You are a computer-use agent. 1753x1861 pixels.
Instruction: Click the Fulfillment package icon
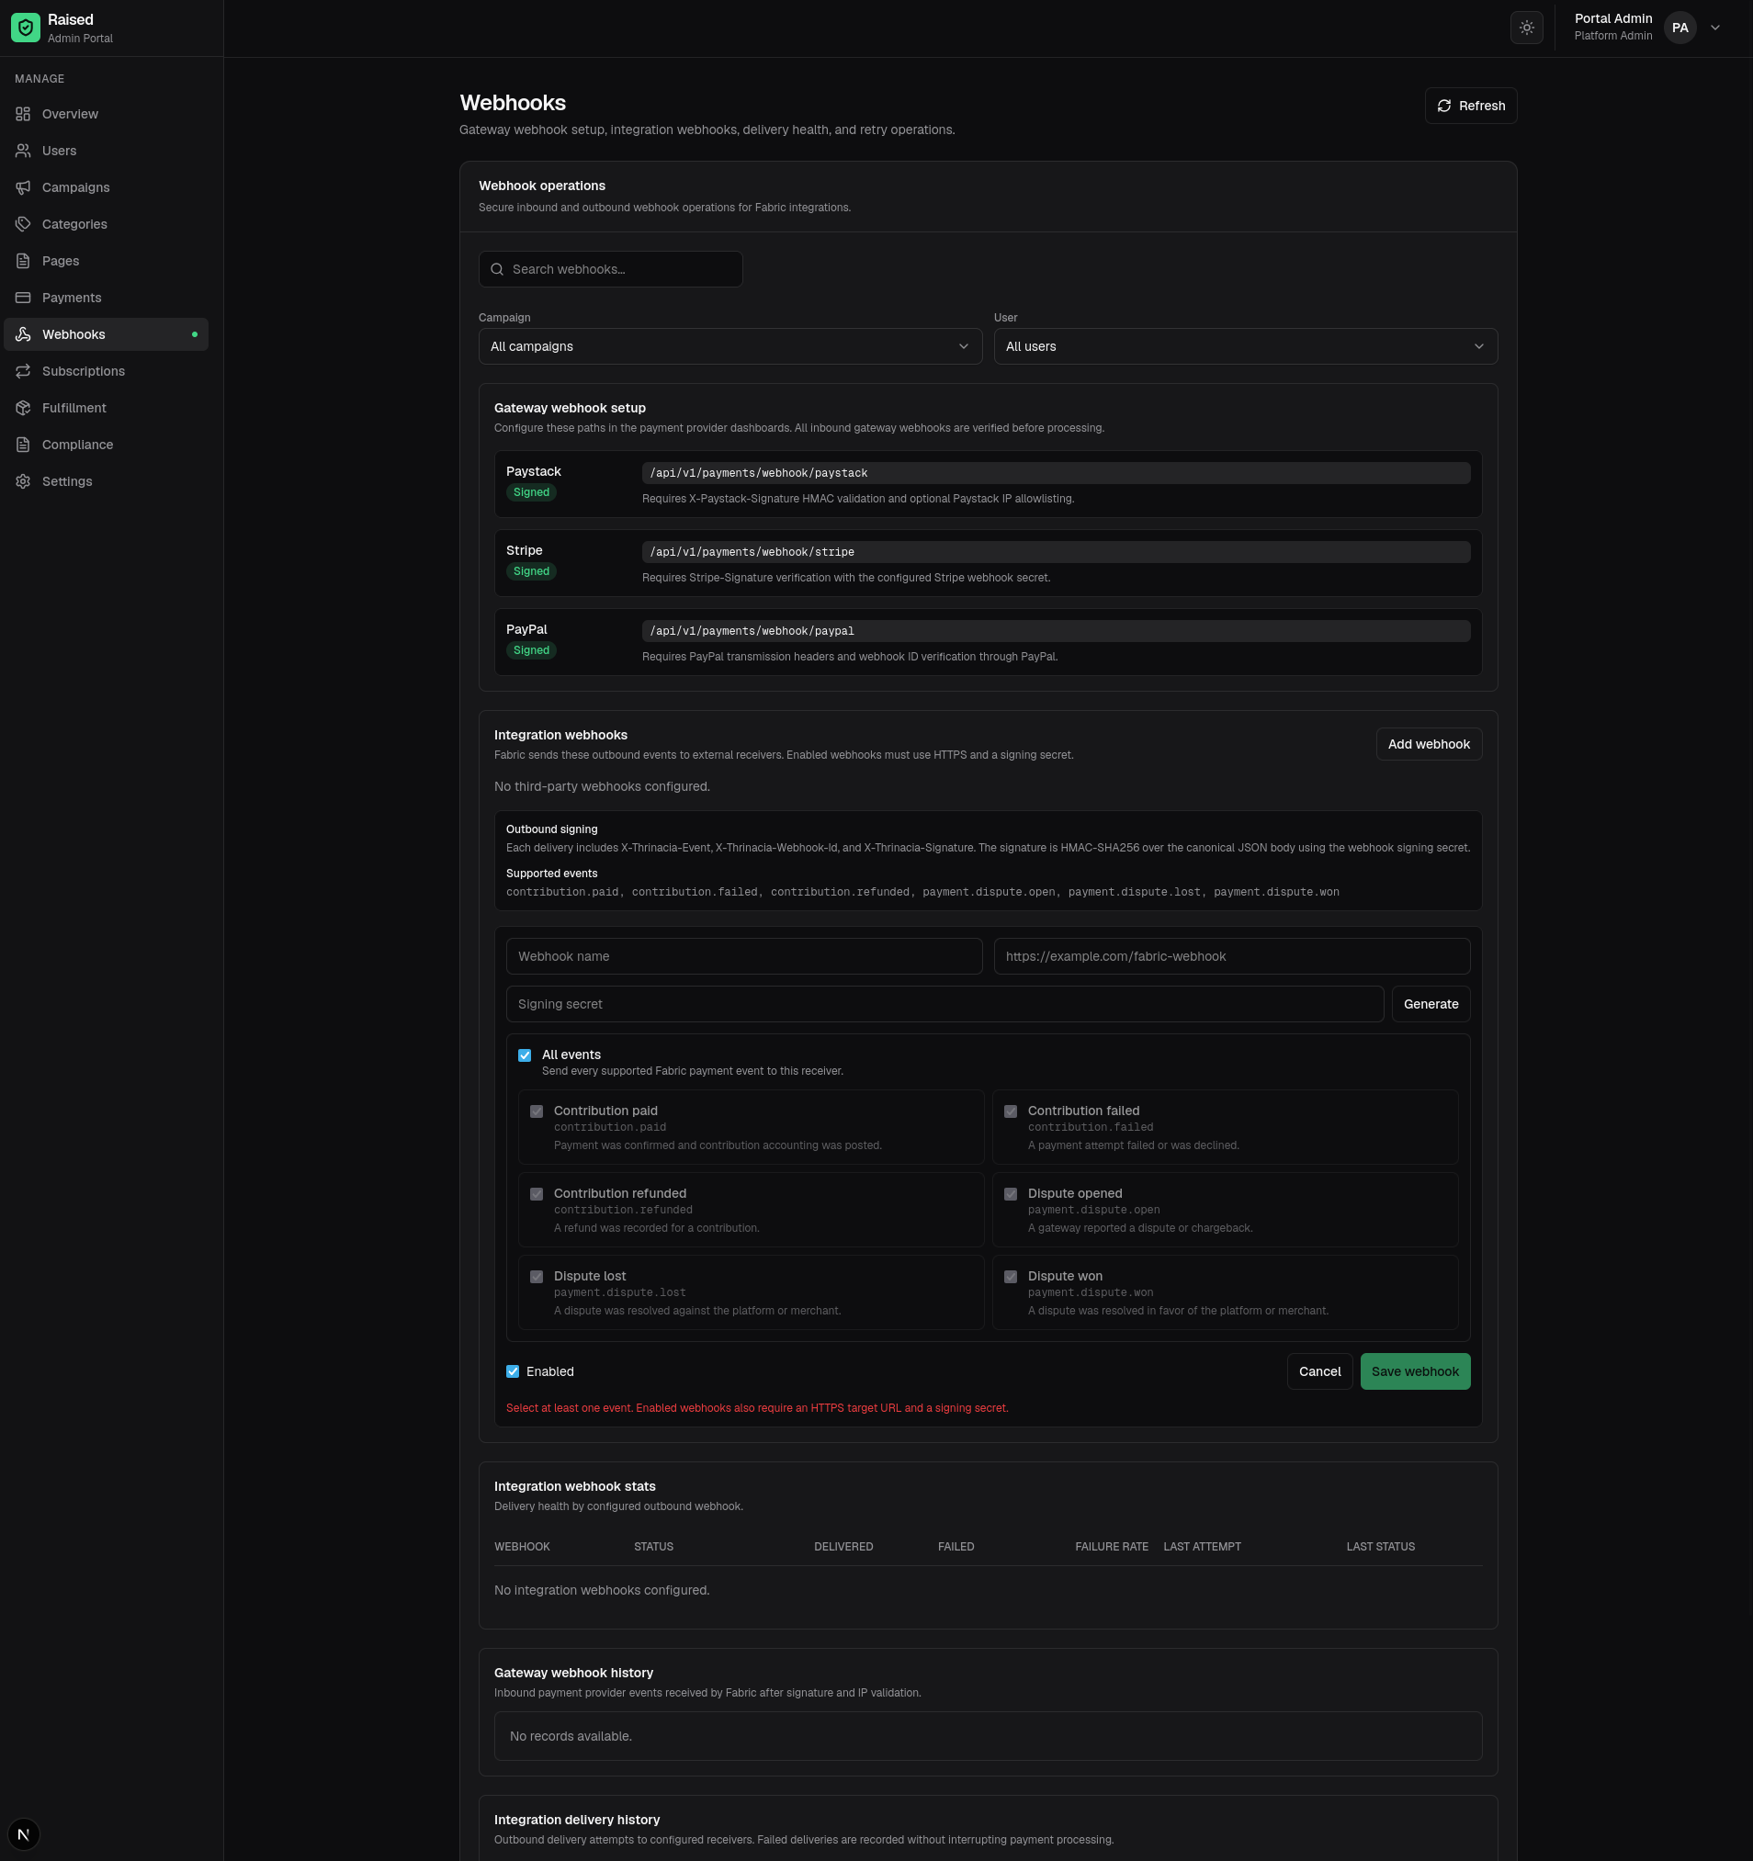click(23, 408)
